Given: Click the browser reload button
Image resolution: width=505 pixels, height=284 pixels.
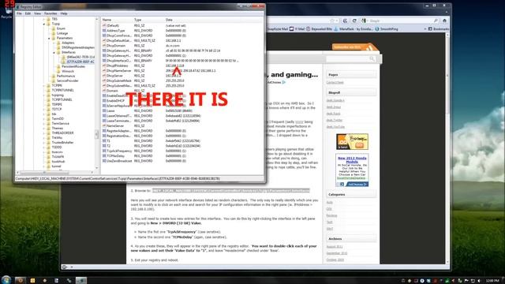Looking at the screenshot, I should pyautogui.click(x=354, y=21).
